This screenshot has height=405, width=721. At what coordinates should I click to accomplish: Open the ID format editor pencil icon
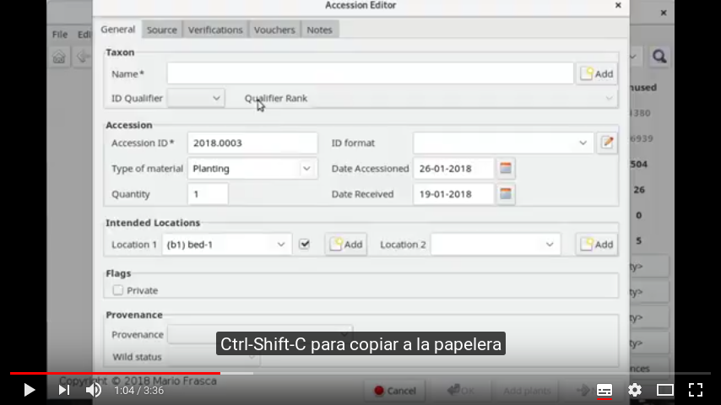607,143
